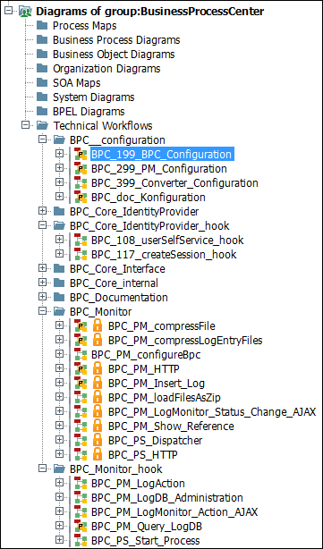Click the lock icon of BPC_PM_Show_Reference
The width and height of the screenshot is (323, 549).
(x=98, y=427)
